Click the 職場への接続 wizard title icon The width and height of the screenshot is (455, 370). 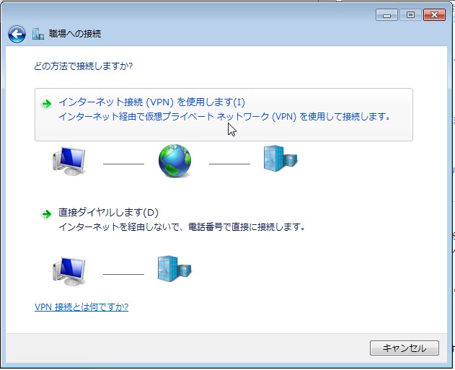[38, 34]
